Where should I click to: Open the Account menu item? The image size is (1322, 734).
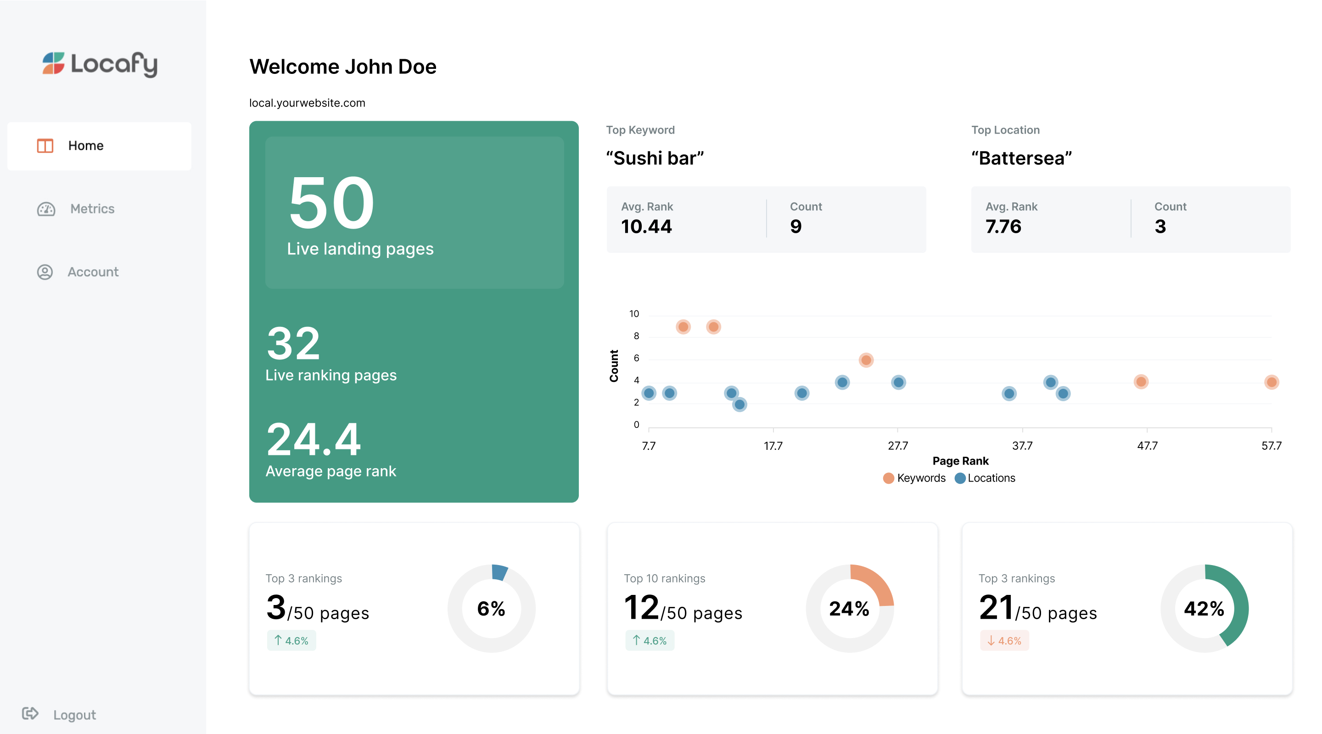pyautogui.click(x=93, y=272)
